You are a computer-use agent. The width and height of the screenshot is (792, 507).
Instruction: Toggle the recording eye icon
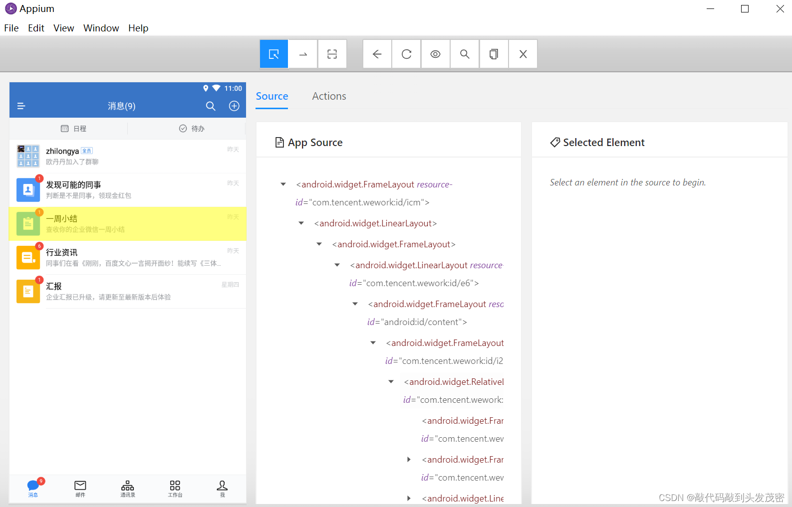coord(436,54)
